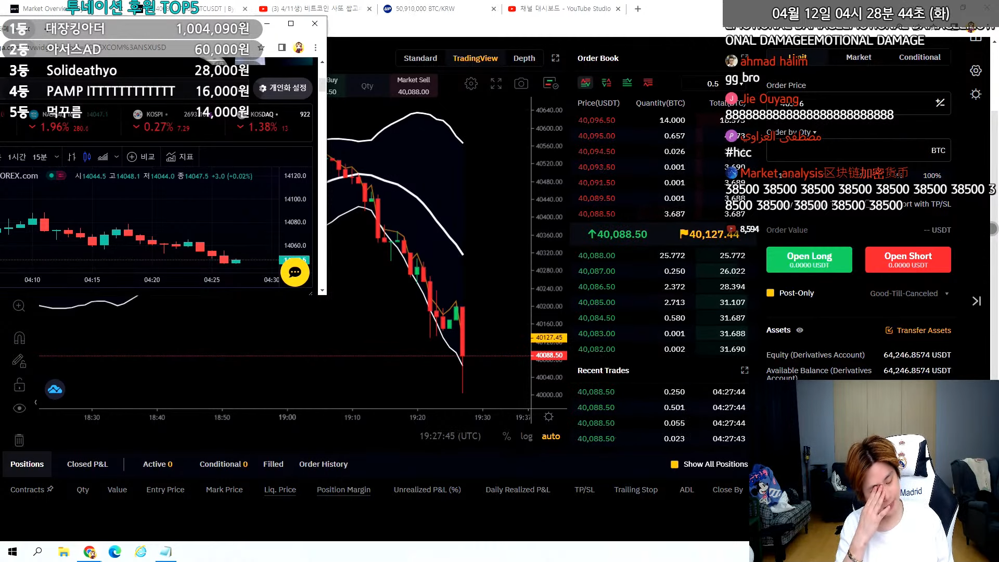The image size is (999, 562).
Task: Click the 개인화 설정 button
Action: click(x=283, y=88)
